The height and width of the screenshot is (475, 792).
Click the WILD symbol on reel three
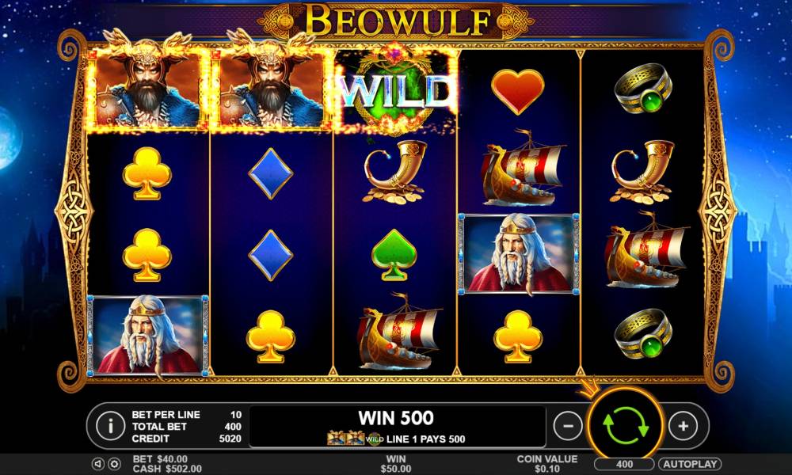pyautogui.click(x=397, y=92)
